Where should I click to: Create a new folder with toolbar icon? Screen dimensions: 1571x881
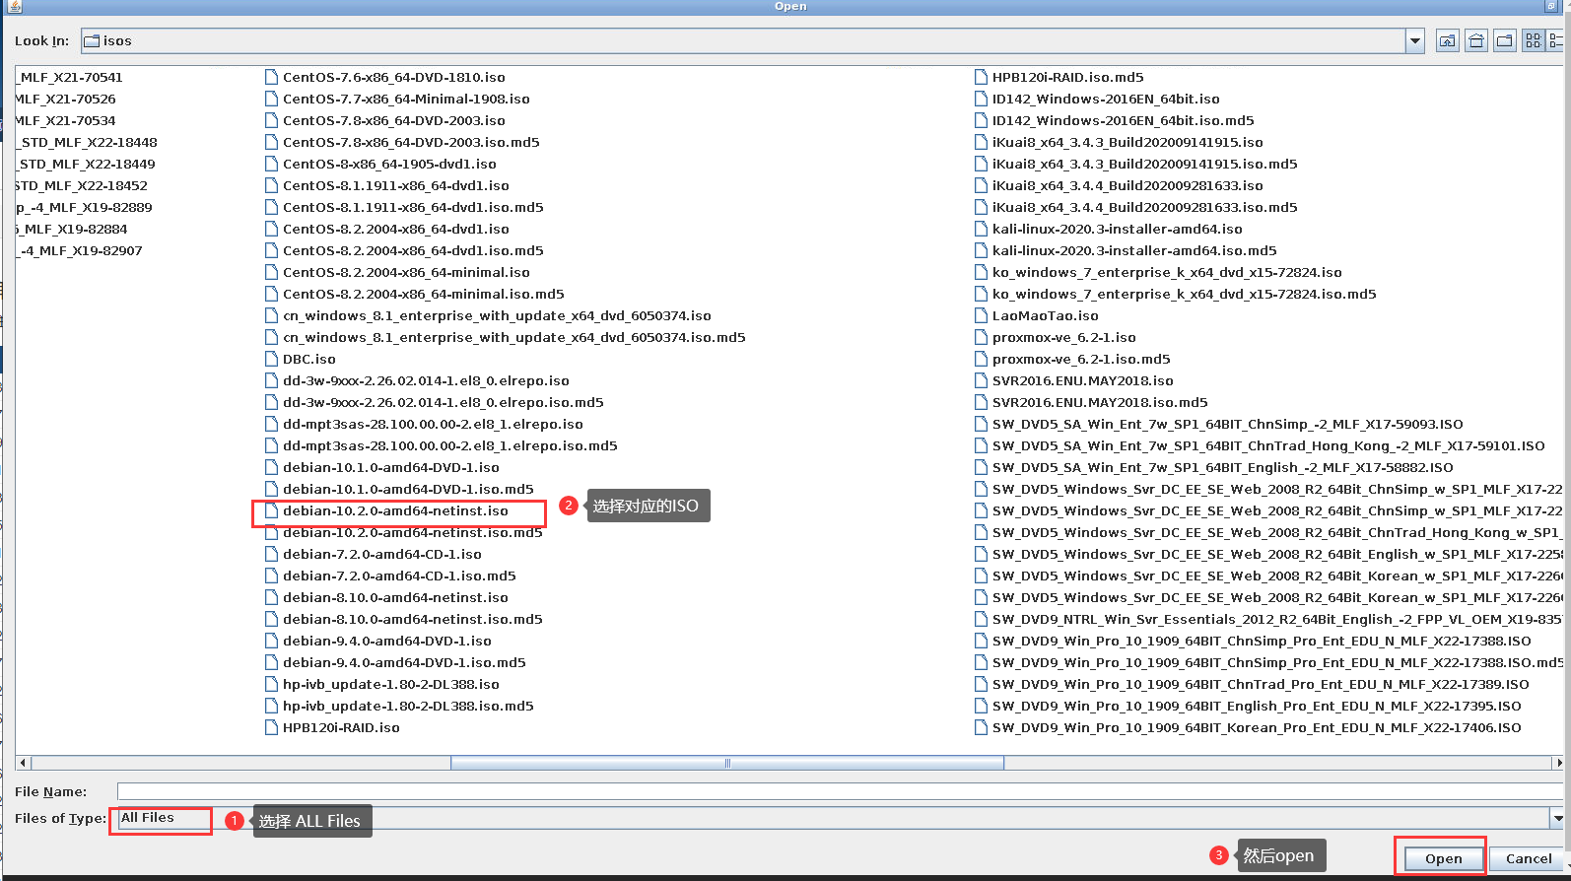pos(1504,41)
